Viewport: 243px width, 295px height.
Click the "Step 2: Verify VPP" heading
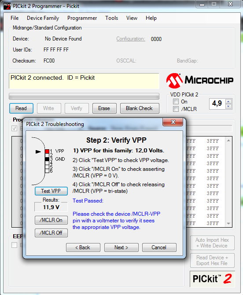coord(116,140)
